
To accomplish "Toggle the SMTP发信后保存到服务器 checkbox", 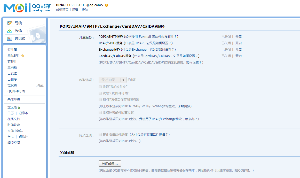I will [100, 100].
